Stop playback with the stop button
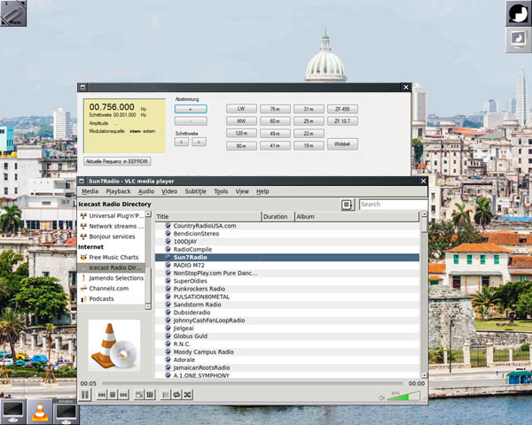The width and height of the screenshot is (532, 425). tap(114, 394)
